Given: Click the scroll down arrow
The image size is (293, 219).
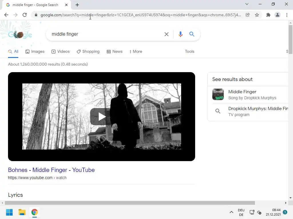Looking at the screenshot, I should (290, 198).
